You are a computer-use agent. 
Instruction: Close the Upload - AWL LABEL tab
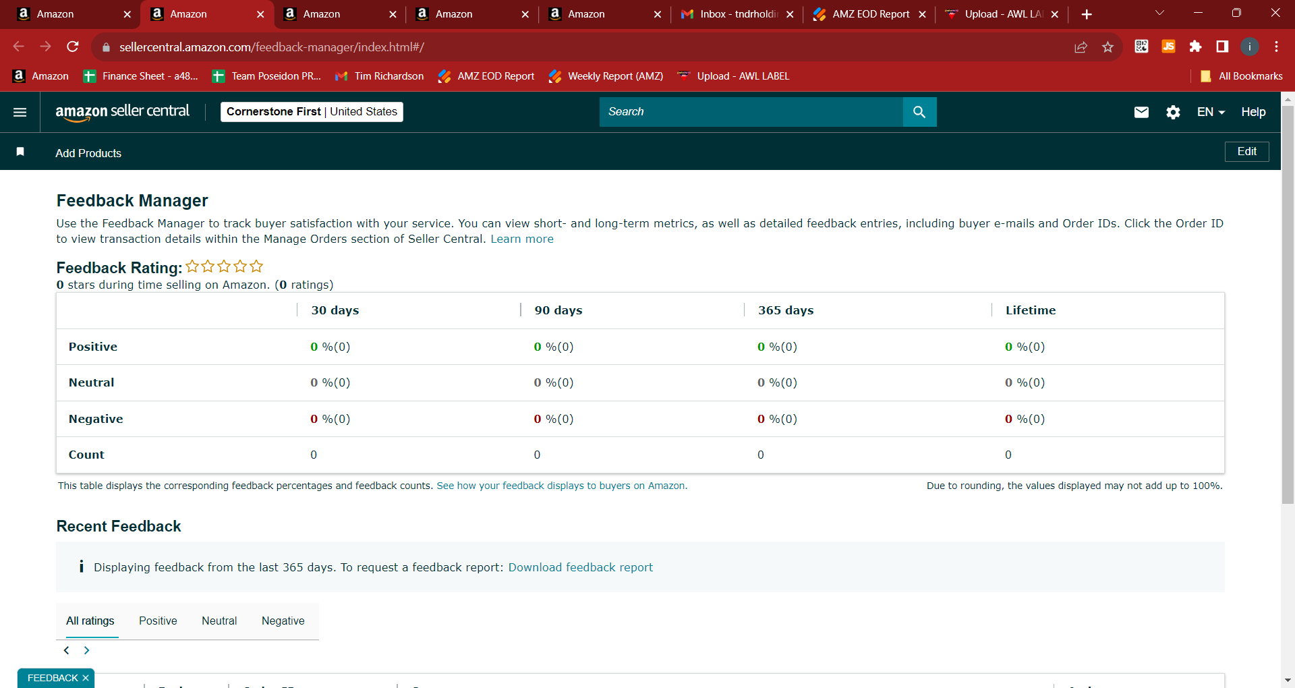1055,14
